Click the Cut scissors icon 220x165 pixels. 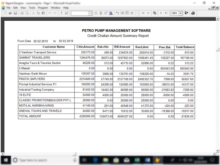point(33,13)
